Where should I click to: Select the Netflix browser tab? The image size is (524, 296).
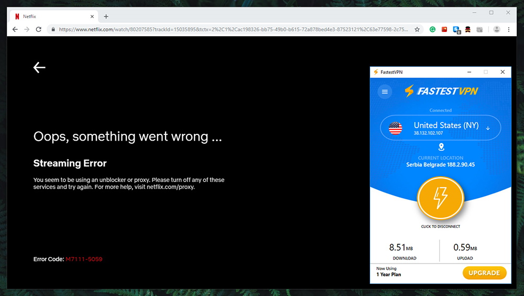pyautogui.click(x=54, y=16)
